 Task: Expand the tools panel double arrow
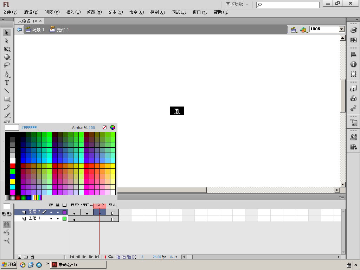pos(3,20)
